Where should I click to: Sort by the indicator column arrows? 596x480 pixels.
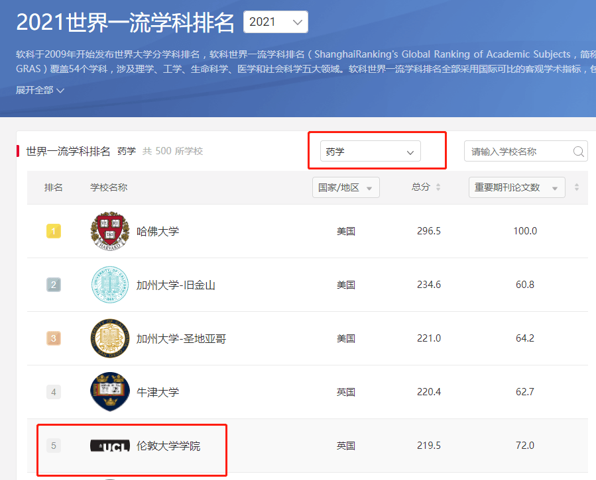(577, 187)
